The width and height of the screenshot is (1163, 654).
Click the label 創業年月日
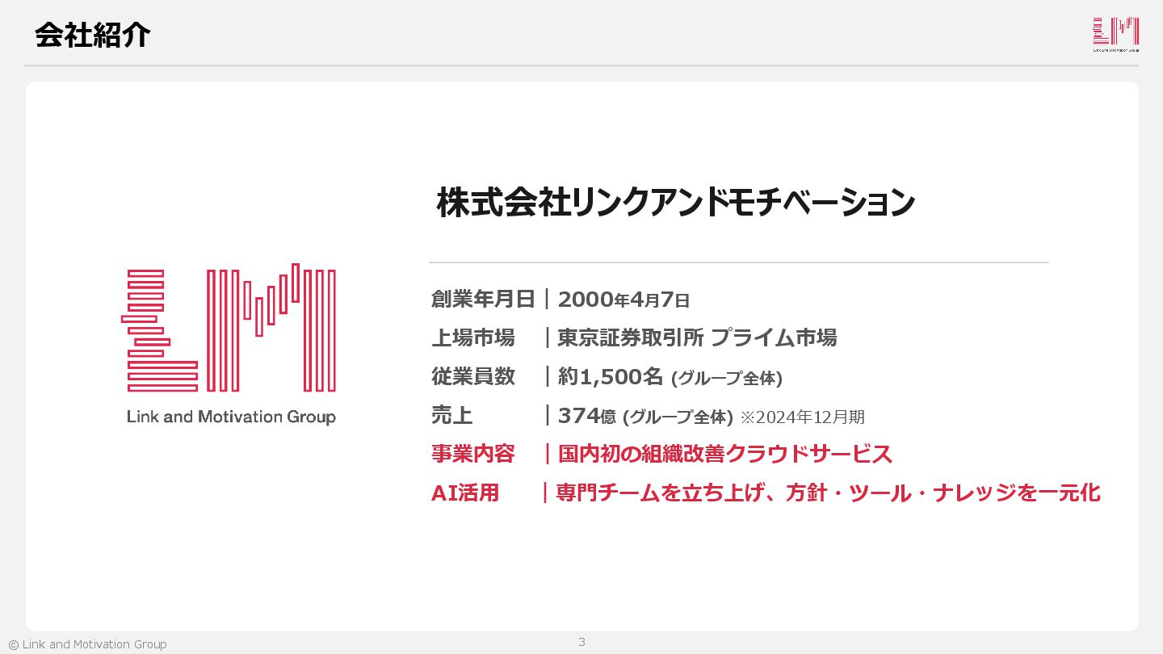[x=483, y=300]
